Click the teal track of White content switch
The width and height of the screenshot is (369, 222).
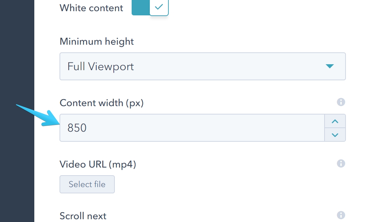[x=140, y=7]
